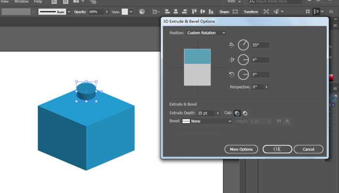Viewport: 339px width, 193px height.
Task: Open the Select Similar options arrow
Action: (282, 12)
